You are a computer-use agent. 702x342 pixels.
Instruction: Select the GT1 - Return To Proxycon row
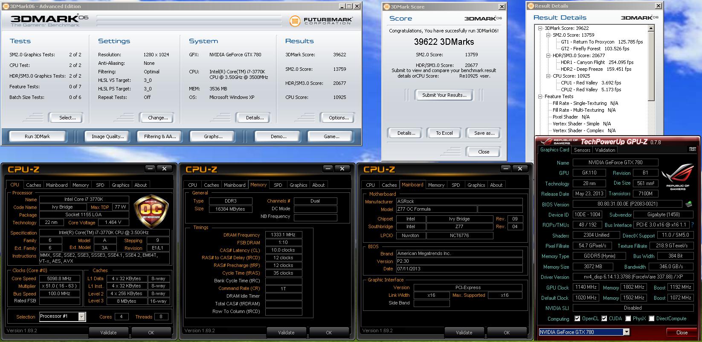(x=602, y=42)
